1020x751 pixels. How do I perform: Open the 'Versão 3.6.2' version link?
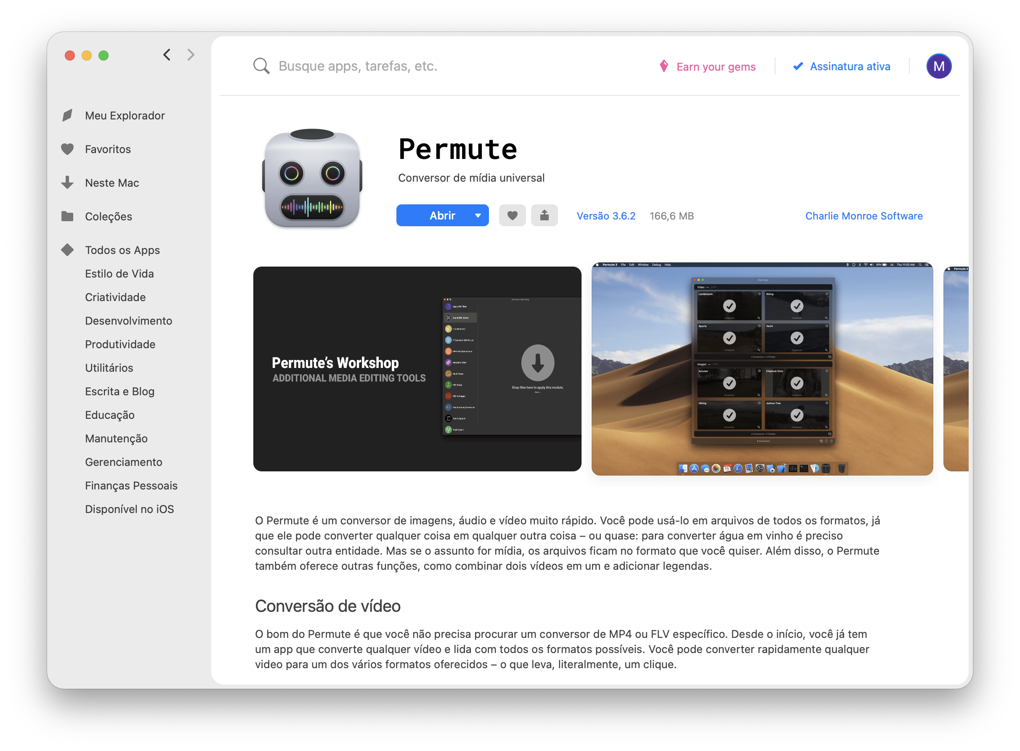(x=606, y=216)
